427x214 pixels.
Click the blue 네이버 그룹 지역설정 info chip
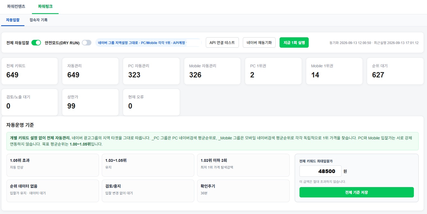pos(149,43)
